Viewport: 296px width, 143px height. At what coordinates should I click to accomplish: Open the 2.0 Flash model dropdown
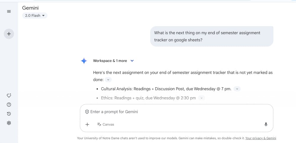click(35, 15)
